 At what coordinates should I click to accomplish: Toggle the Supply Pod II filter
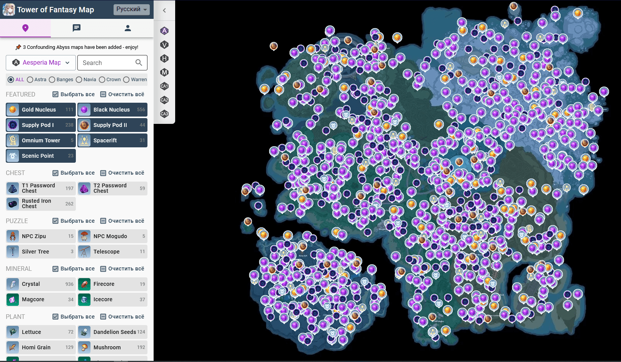coord(112,125)
